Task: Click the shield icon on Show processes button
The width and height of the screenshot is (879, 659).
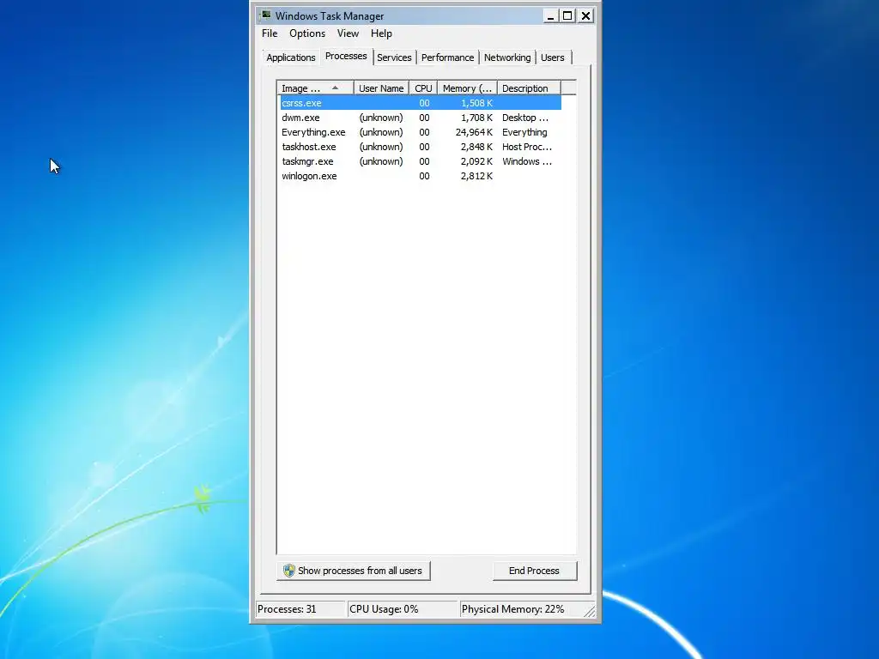Action: click(288, 571)
